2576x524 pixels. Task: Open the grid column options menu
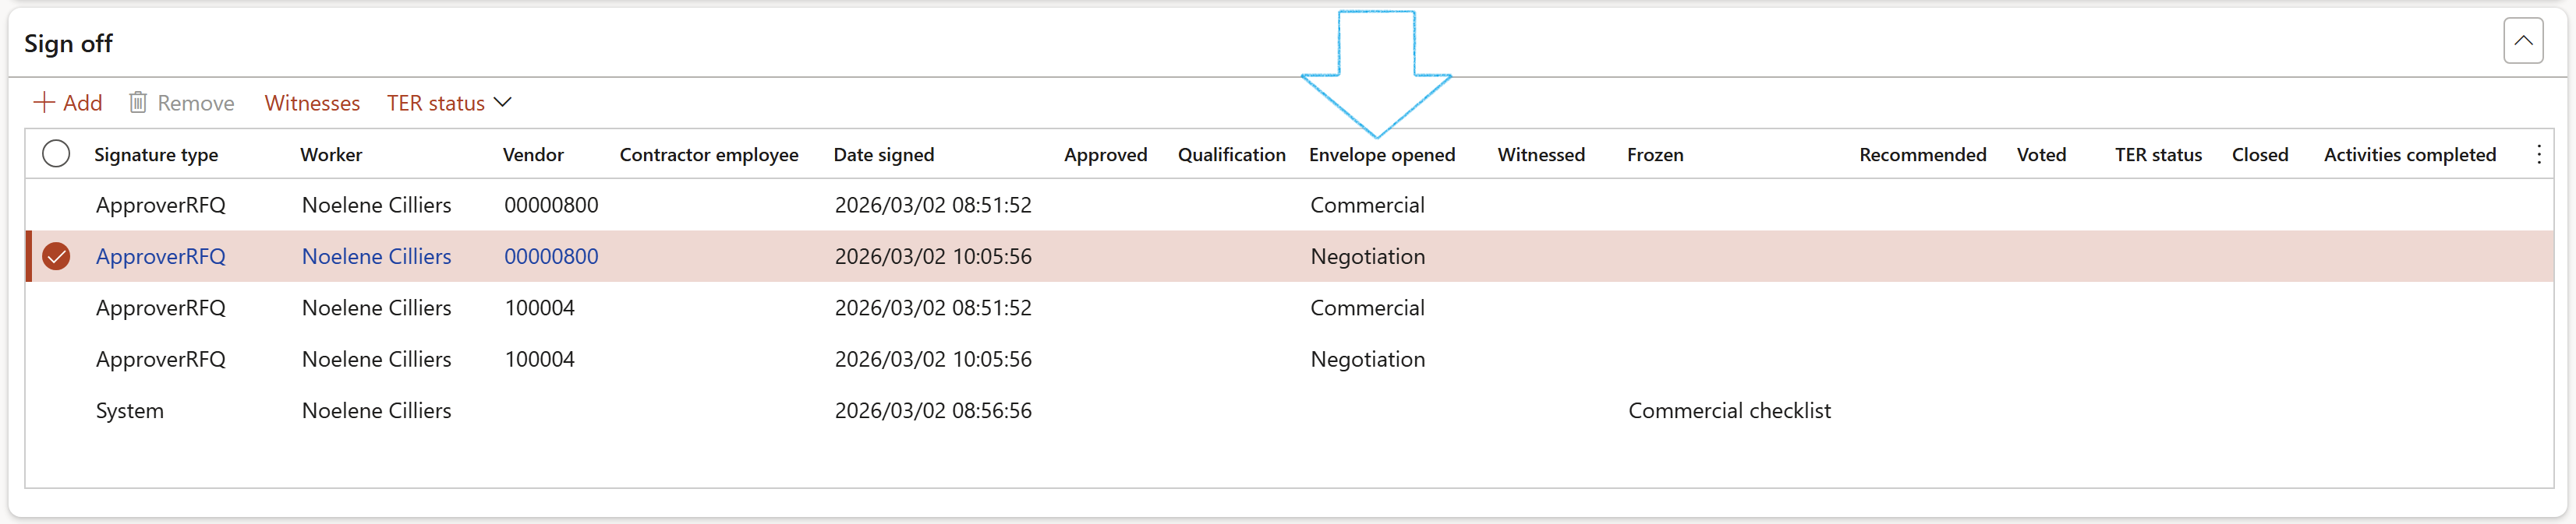click(2538, 155)
